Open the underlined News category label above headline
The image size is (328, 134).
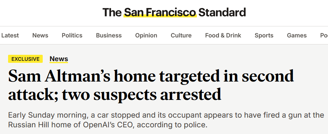click(x=59, y=59)
